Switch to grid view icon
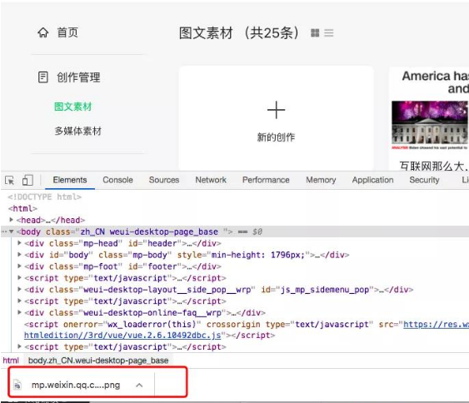The image size is (469, 403). point(315,32)
